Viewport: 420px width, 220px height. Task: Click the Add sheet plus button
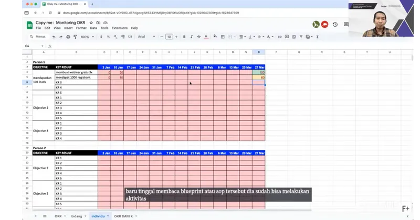36,216
